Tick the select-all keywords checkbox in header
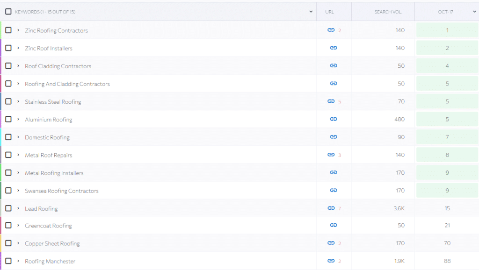Image resolution: width=479 pixels, height=270 pixels. tap(8, 12)
